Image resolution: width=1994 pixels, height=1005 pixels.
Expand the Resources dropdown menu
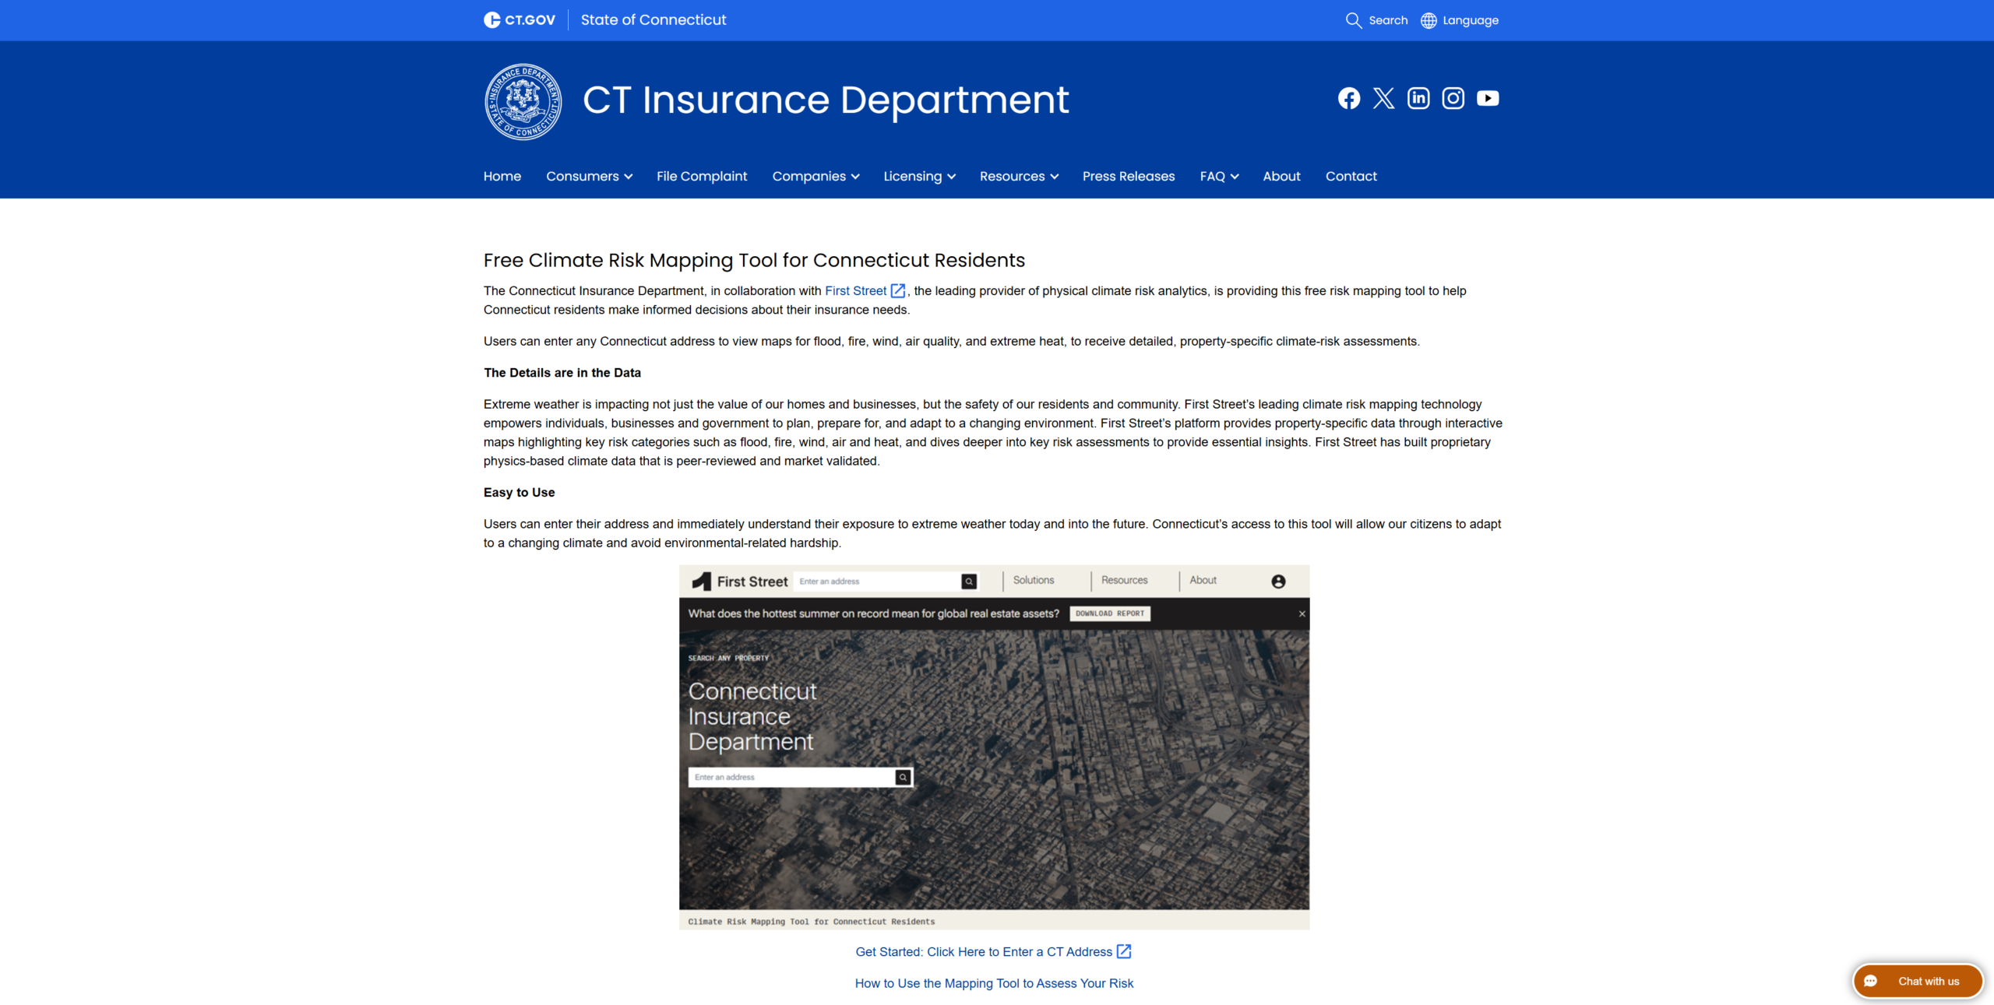(x=1018, y=176)
